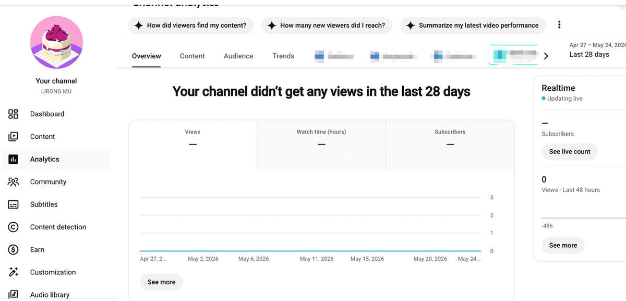Viewport: 626px width, 301px height.
Task: Select the Analytics bar chart icon
Action: (14, 159)
